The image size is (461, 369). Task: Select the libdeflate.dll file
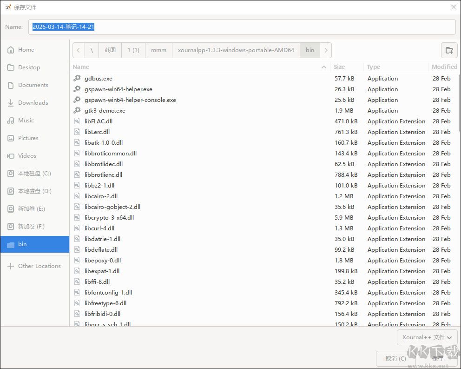264,250
